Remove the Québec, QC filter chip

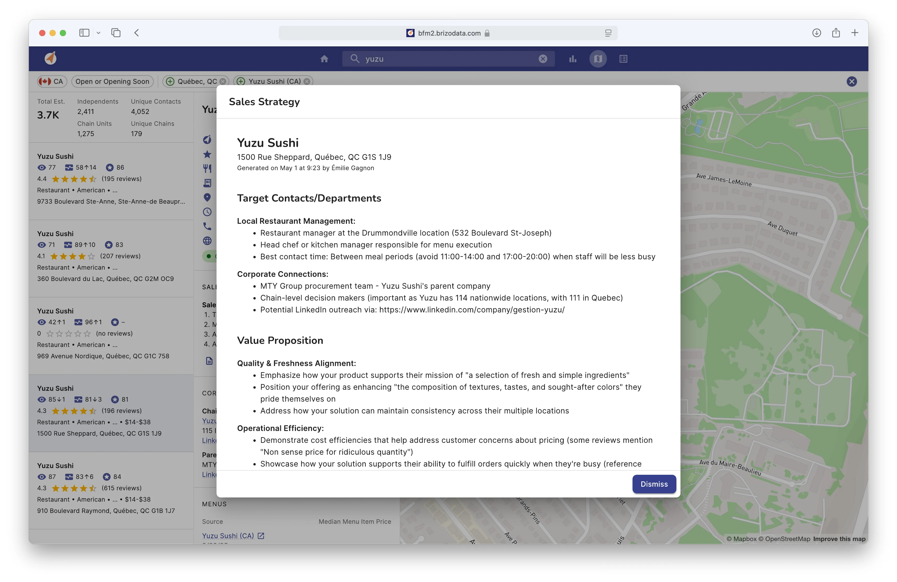(223, 81)
